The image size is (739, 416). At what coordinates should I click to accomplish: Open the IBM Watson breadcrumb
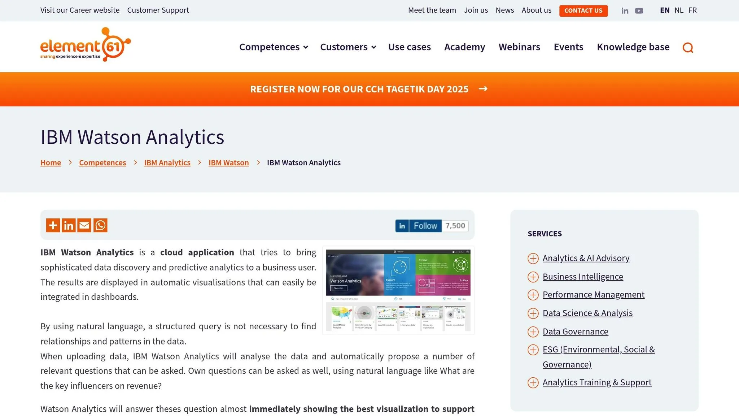pos(228,162)
